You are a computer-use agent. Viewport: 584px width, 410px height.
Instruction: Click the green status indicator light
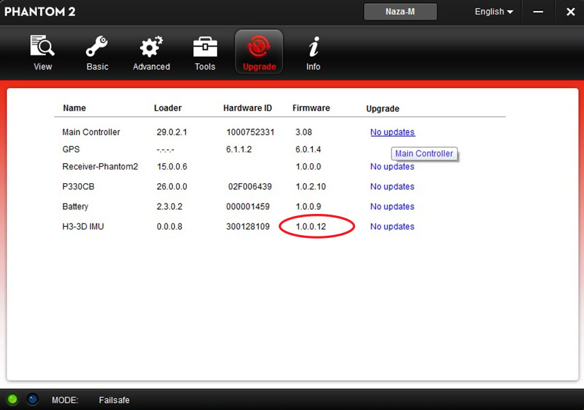click(x=12, y=399)
